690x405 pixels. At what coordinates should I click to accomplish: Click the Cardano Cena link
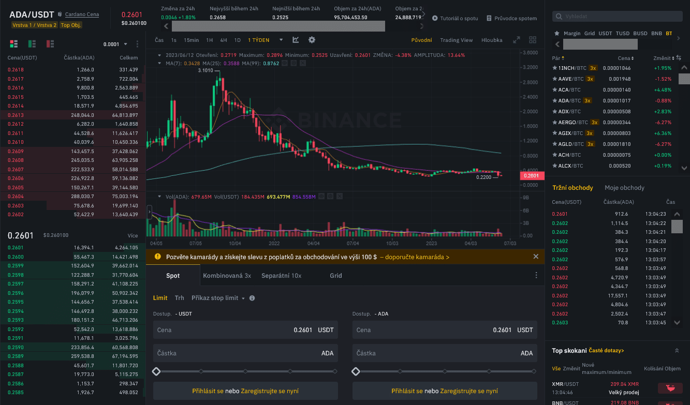pyautogui.click(x=82, y=14)
